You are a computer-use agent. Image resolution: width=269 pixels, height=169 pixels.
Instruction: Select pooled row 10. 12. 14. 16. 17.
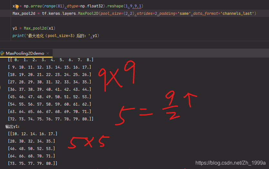tap(33, 134)
